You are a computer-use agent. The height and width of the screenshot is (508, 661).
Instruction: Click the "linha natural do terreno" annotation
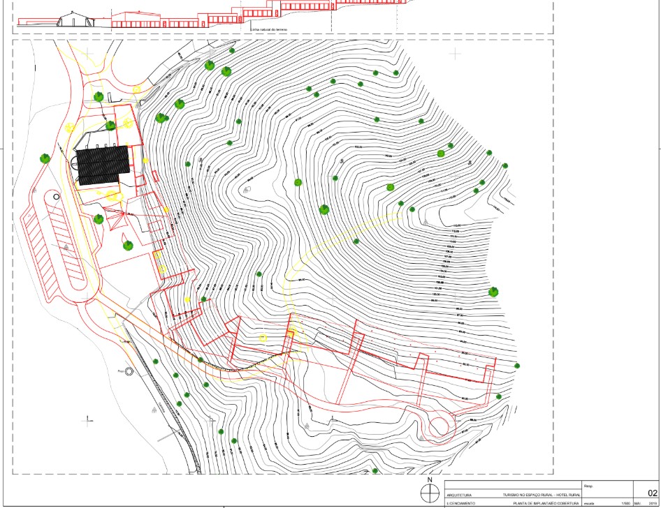point(269,29)
